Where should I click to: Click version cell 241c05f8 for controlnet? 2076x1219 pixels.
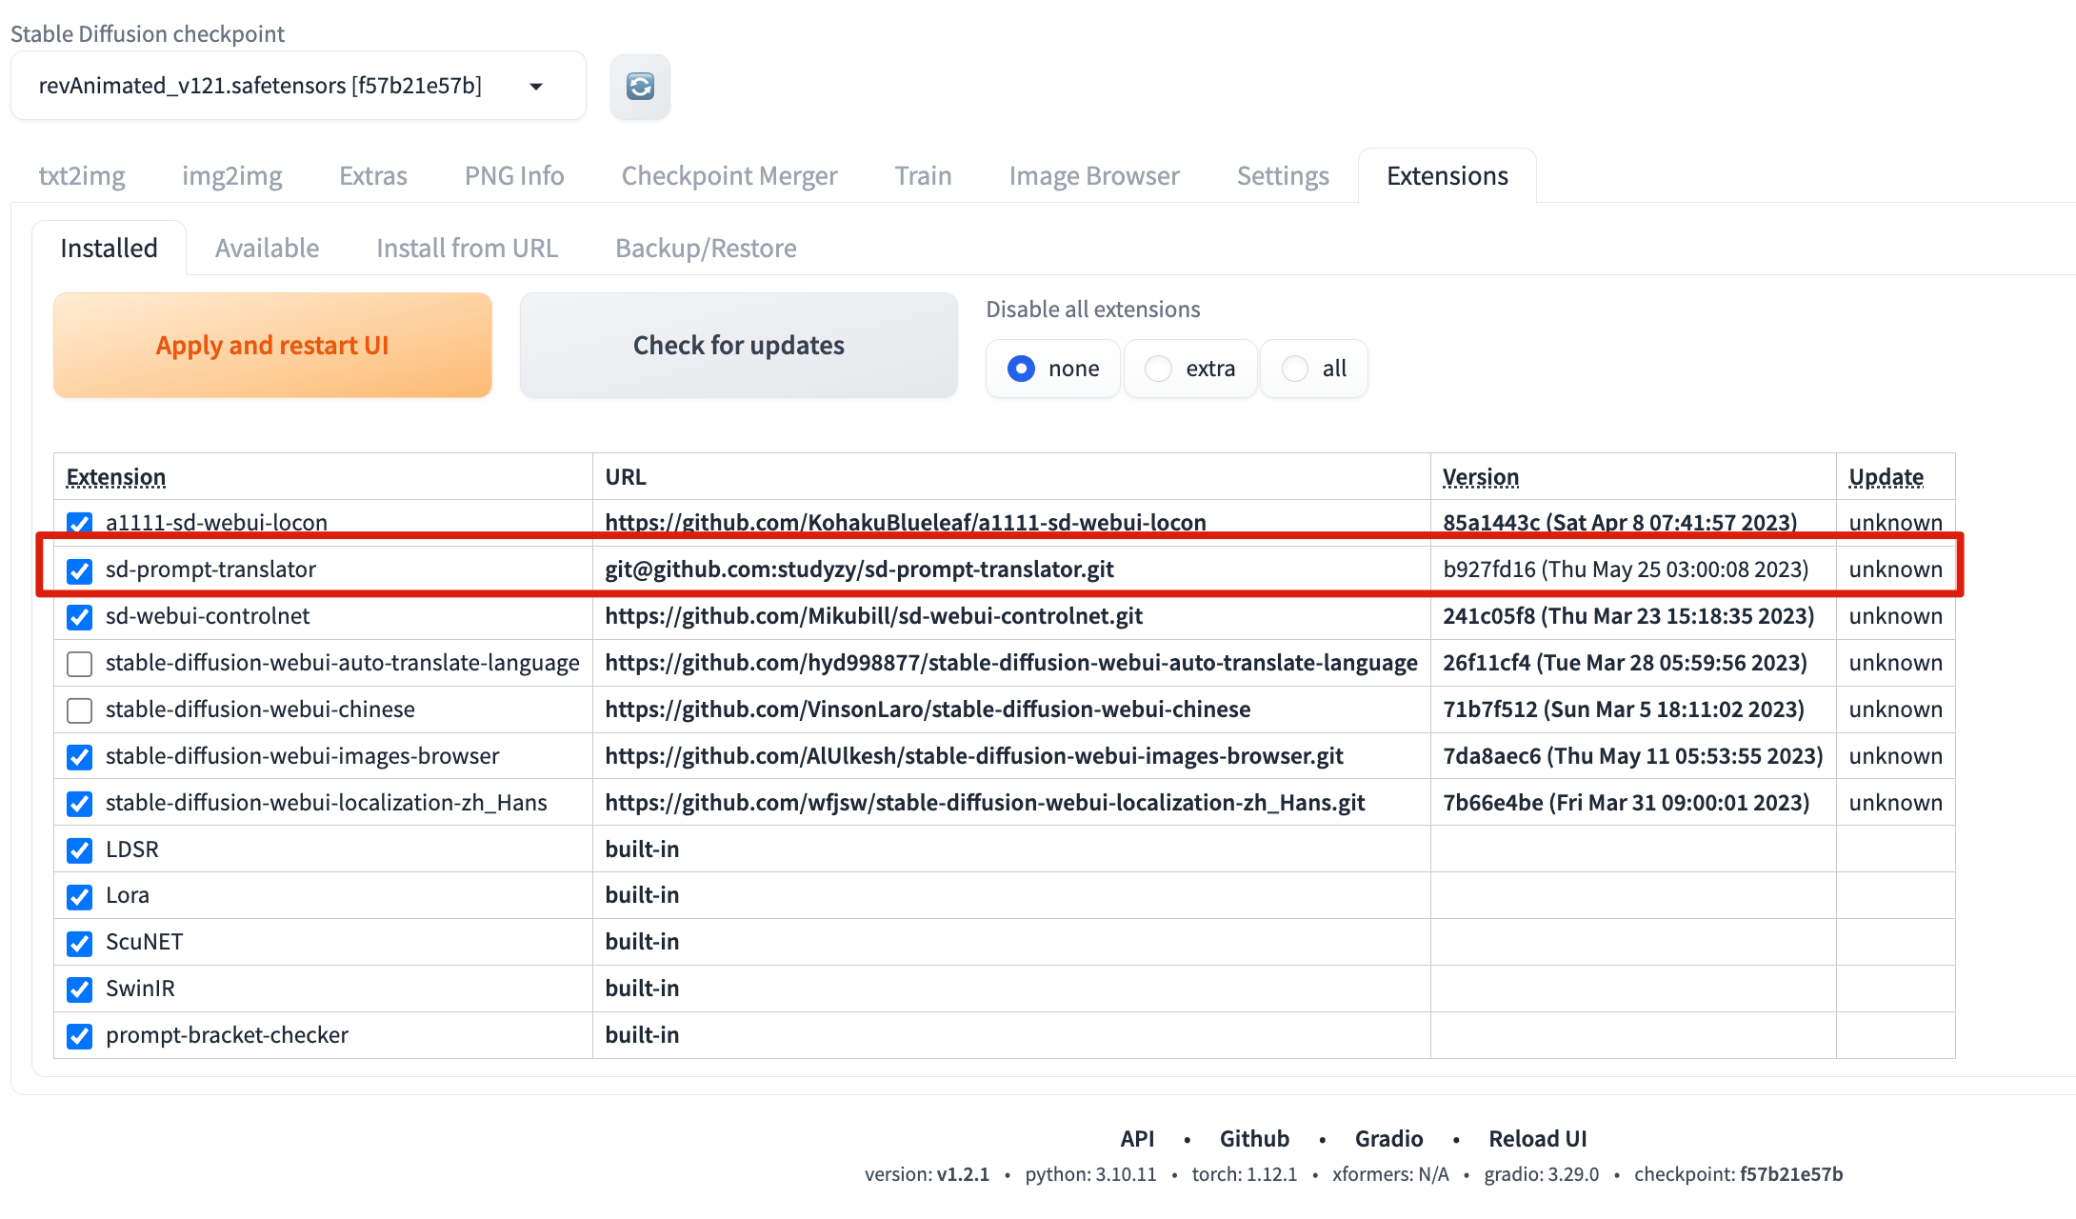pos(1628,616)
